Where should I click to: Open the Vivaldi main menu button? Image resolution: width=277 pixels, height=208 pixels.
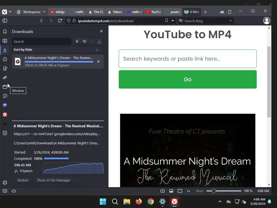(5, 12)
